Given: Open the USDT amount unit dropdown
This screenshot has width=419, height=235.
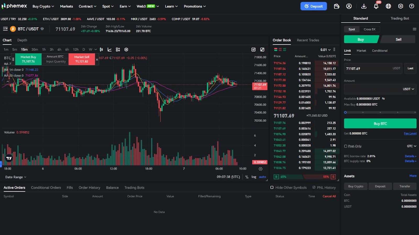Looking at the screenshot, I should [x=408, y=89].
